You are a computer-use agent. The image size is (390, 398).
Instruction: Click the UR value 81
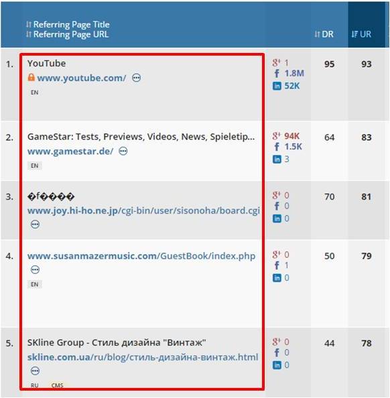(367, 197)
